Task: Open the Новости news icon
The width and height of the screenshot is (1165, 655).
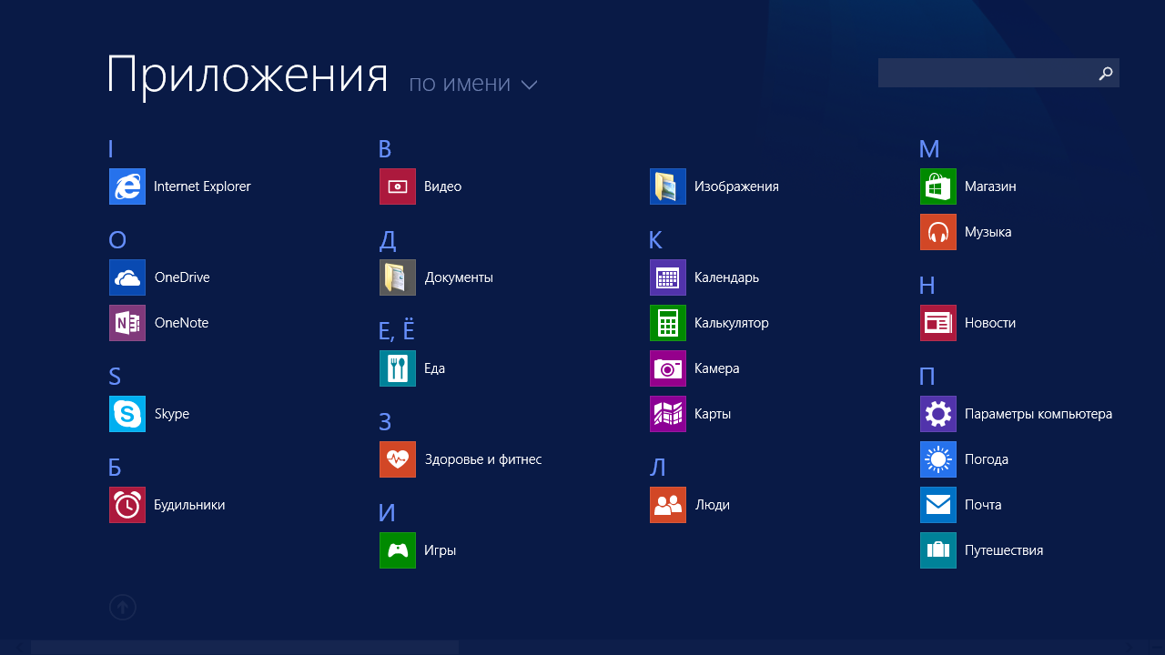Action: [938, 323]
